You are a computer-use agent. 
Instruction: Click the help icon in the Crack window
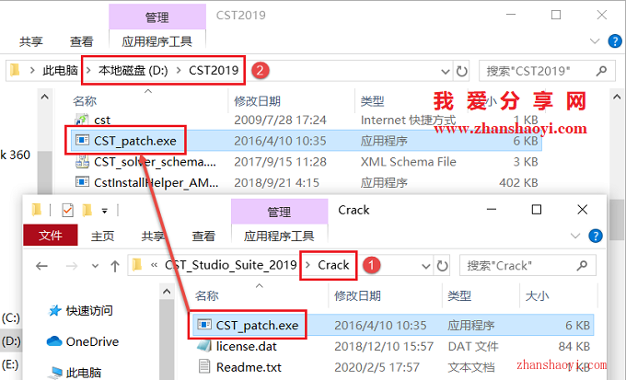point(596,236)
